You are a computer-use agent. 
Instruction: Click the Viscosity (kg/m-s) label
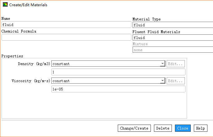click(x=31, y=81)
